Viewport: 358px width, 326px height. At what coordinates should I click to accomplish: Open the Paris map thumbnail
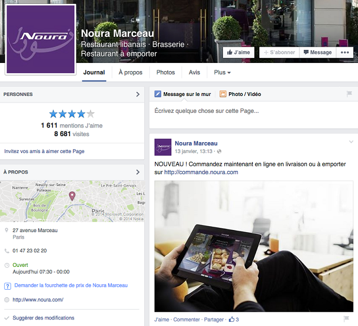click(x=72, y=201)
